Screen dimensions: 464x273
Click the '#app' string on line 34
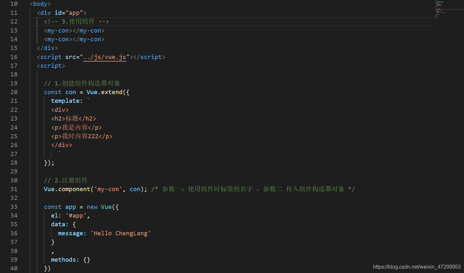click(76, 216)
